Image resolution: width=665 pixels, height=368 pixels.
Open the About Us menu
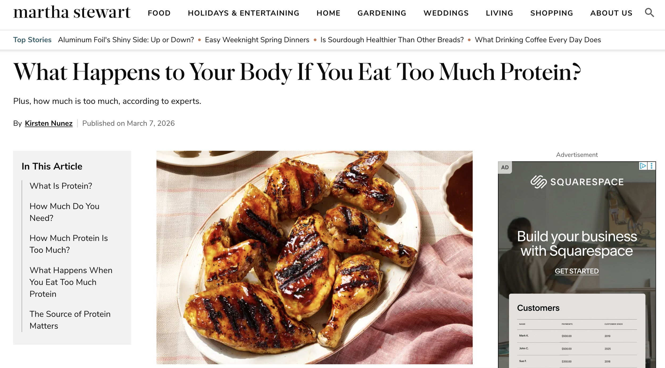coord(611,13)
